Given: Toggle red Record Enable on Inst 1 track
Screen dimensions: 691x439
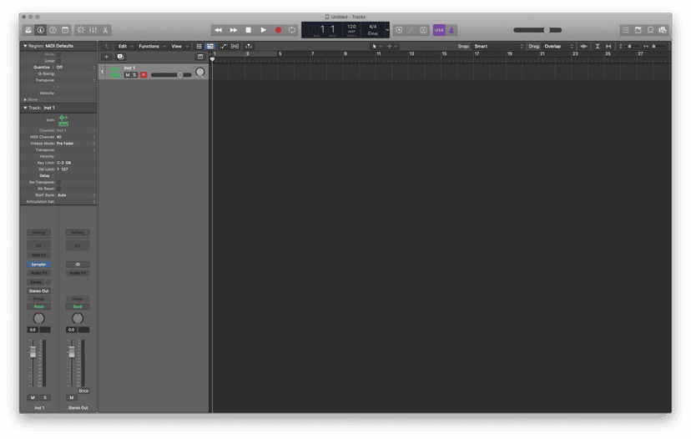Looking at the screenshot, I should (144, 75).
